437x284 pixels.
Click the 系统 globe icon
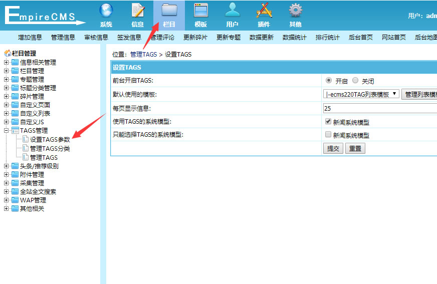106,11
